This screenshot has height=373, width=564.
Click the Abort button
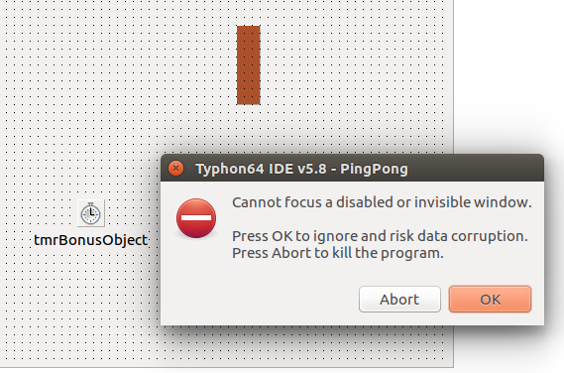(399, 300)
